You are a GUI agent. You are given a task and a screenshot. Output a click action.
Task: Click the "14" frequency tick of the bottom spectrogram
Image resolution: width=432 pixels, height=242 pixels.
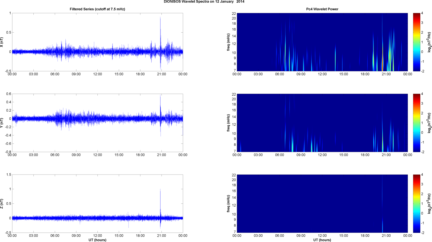pos(234,198)
